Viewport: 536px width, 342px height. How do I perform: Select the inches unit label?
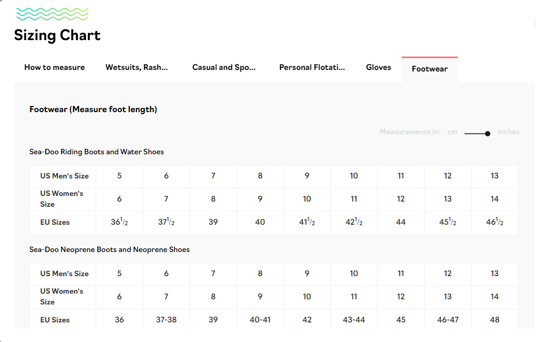[508, 132]
